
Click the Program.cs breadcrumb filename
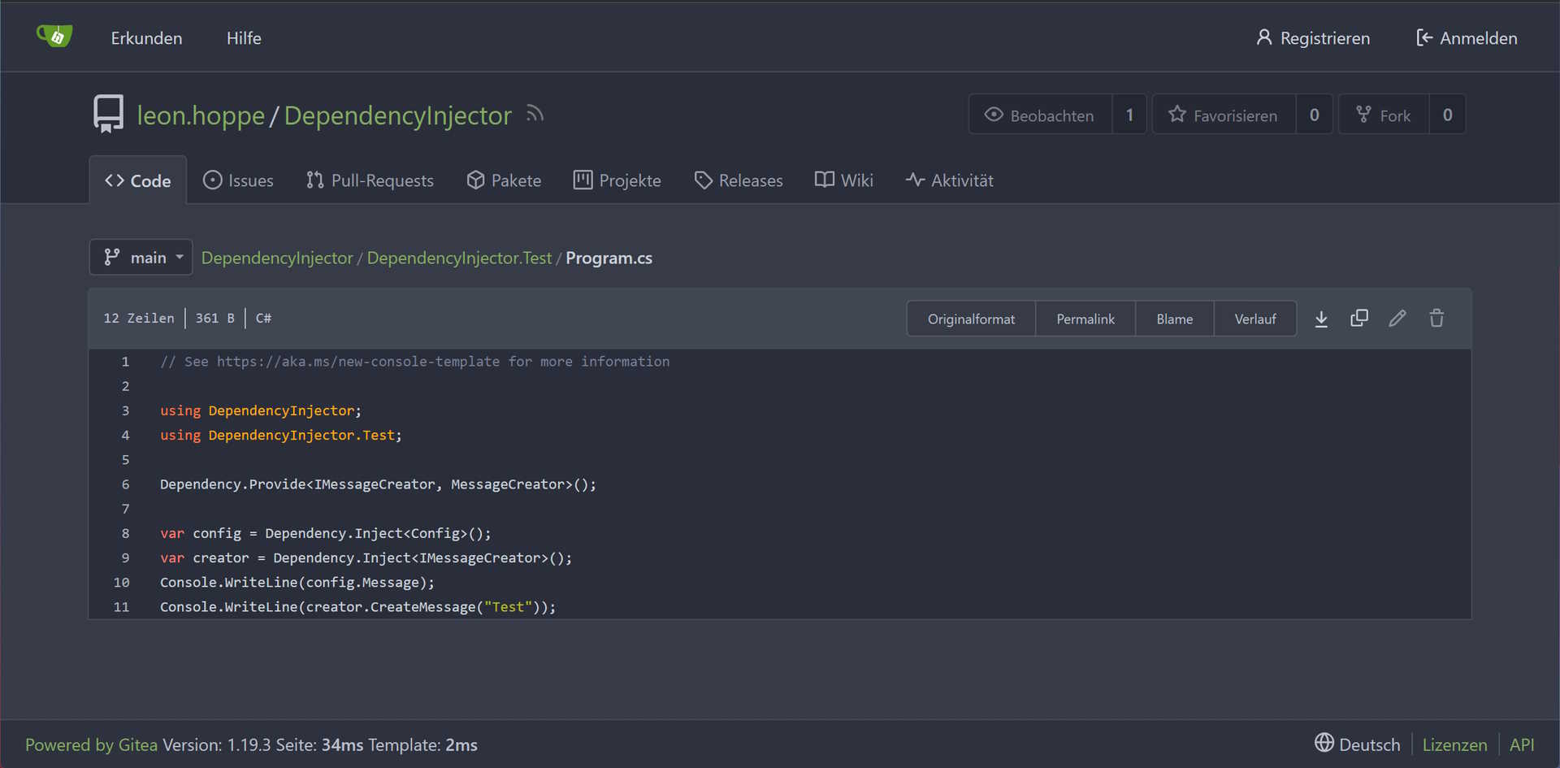pyautogui.click(x=609, y=258)
